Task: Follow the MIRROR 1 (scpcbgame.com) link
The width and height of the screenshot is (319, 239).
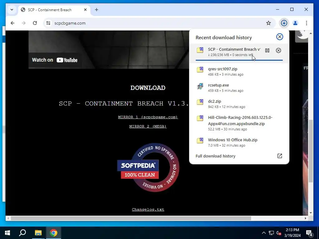Action: click(x=148, y=117)
